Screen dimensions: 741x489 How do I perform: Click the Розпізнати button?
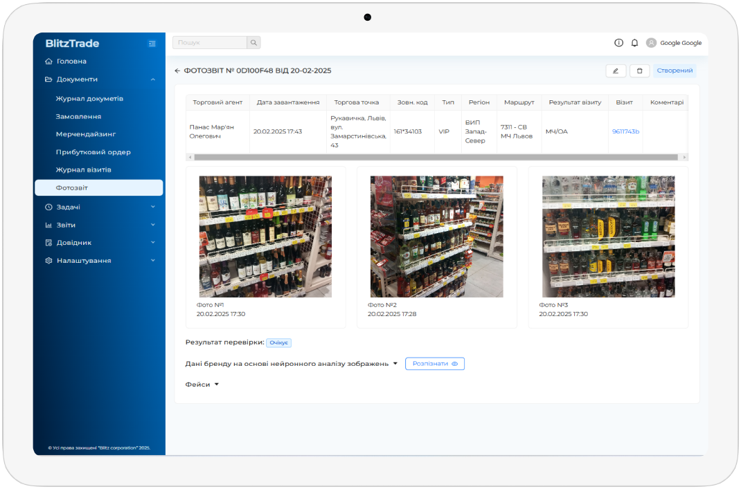[434, 364]
